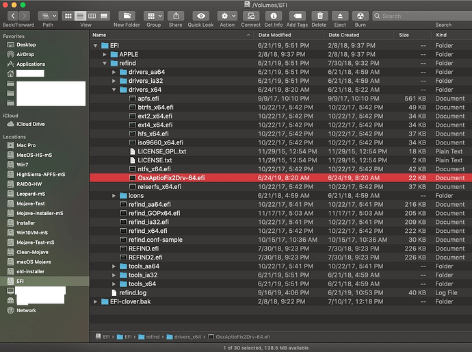Click the Burn disc icon
Viewport: 472px width, 352px height.
[360, 15]
